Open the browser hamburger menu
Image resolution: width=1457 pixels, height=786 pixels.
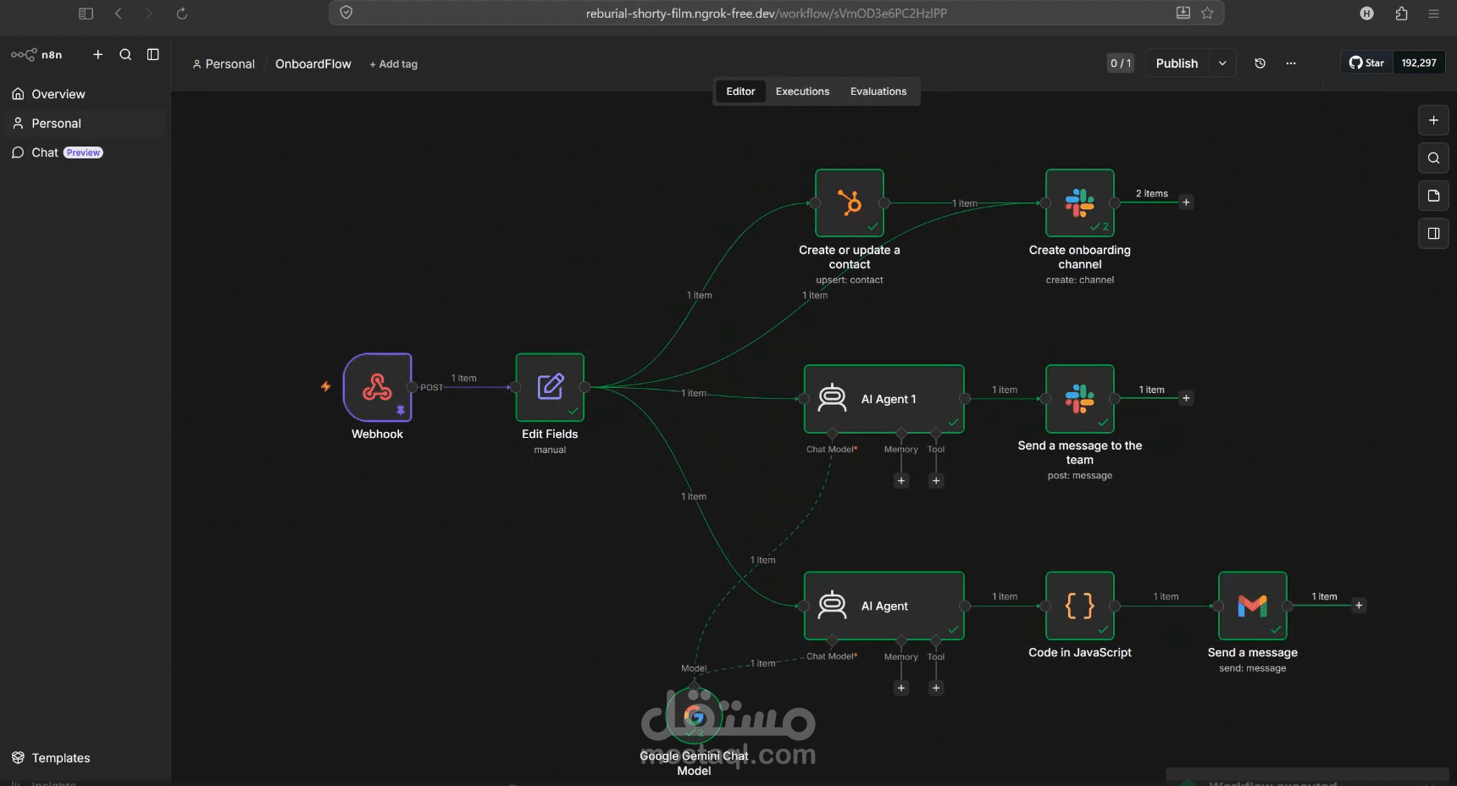pyautogui.click(x=1433, y=13)
